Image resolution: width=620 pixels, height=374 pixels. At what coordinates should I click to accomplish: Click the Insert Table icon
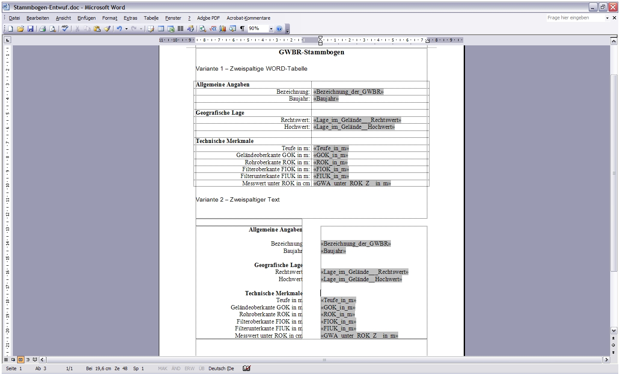161,29
